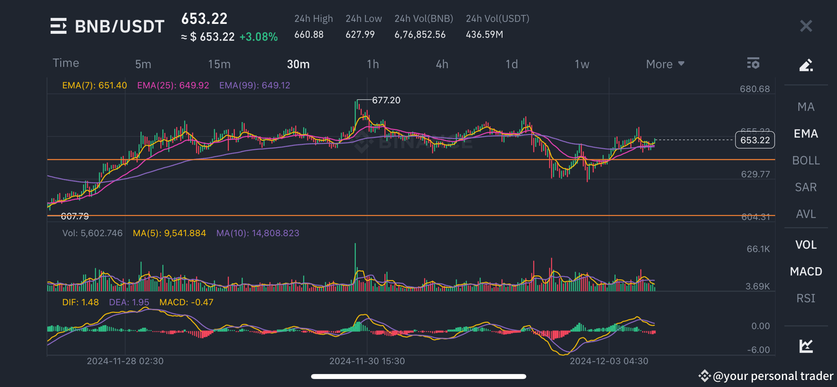Viewport: 837px width, 387px height.
Task: Tap the EMA(7): 651.40 legend
Action: (94, 86)
